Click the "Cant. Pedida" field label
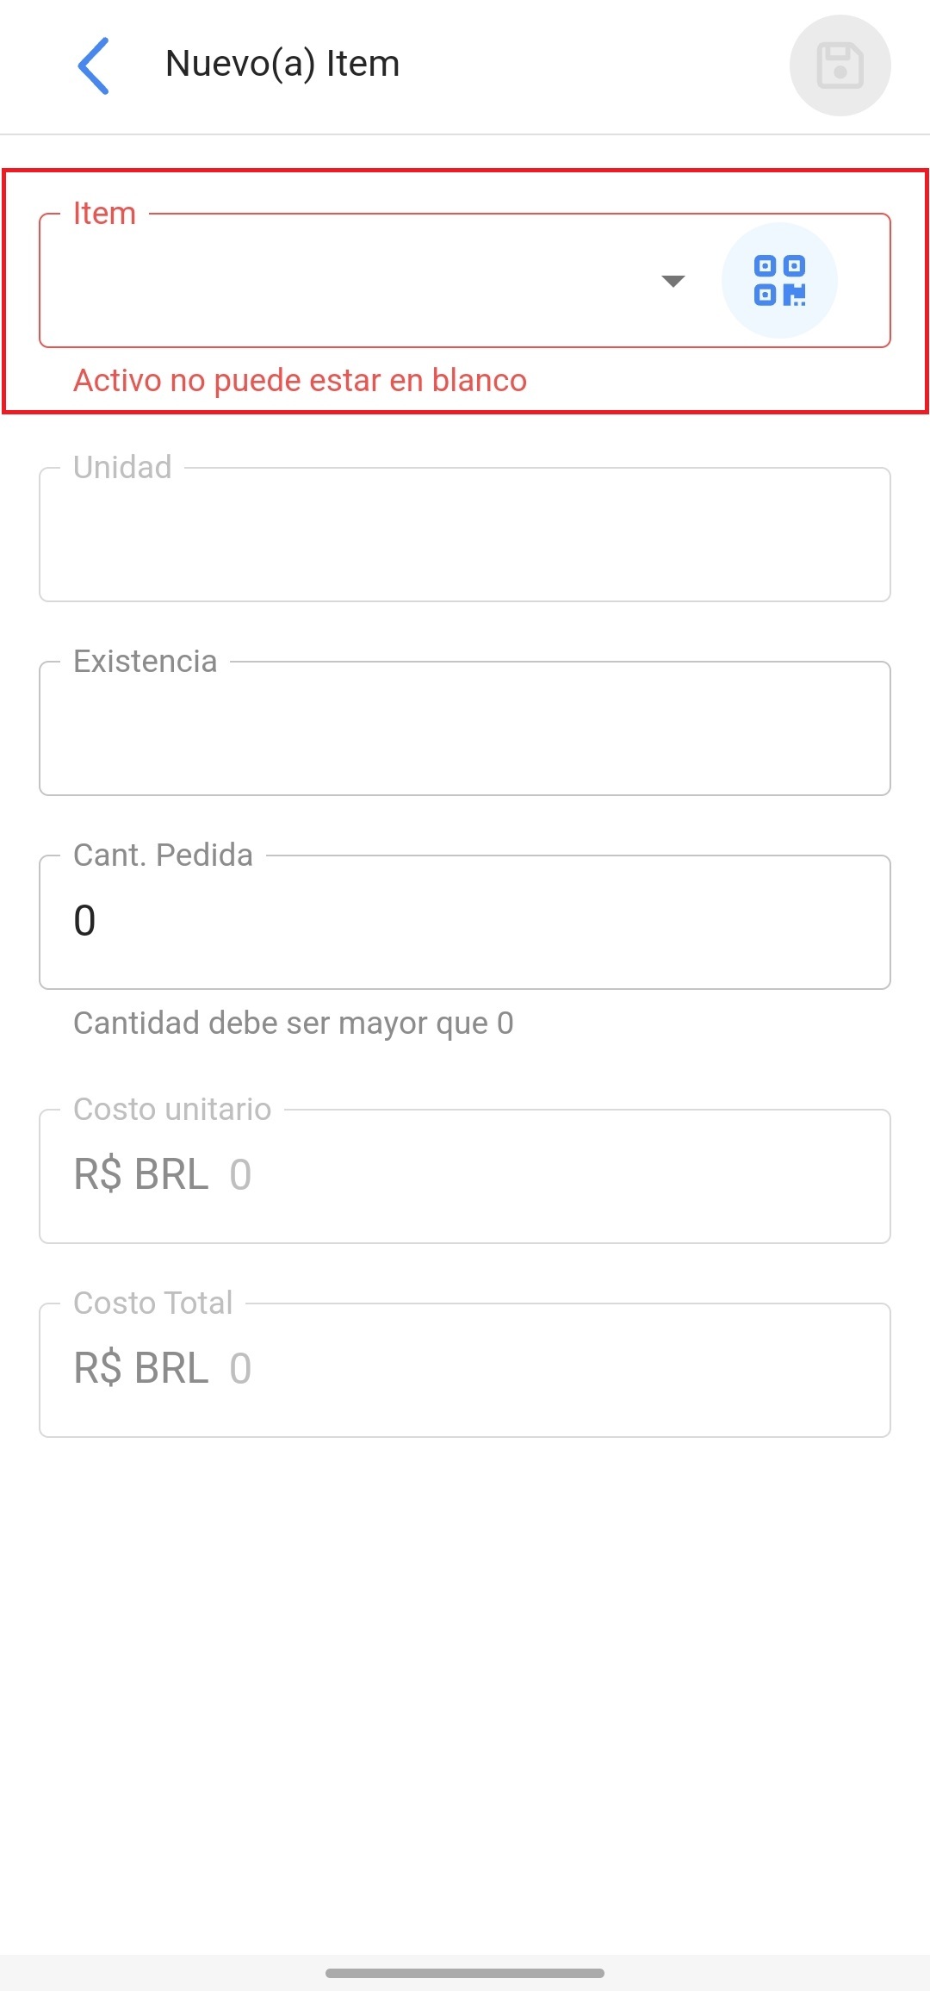Viewport: 930px width, 1991px height. tap(163, 855)
